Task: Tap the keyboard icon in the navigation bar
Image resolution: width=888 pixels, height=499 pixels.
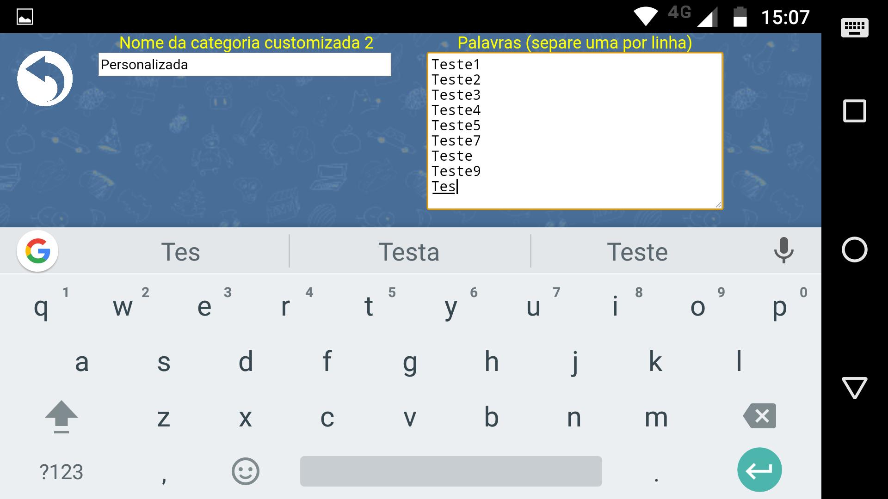Action: 855,28
